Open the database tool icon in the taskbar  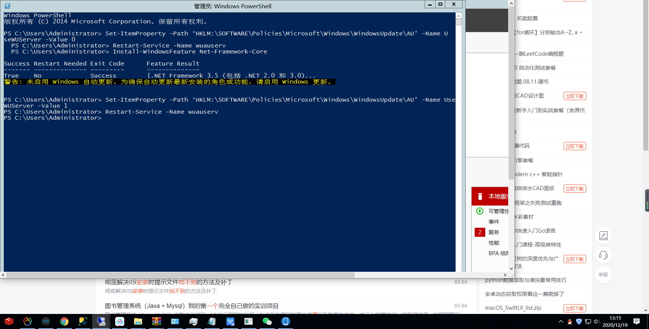pos(83,321)
